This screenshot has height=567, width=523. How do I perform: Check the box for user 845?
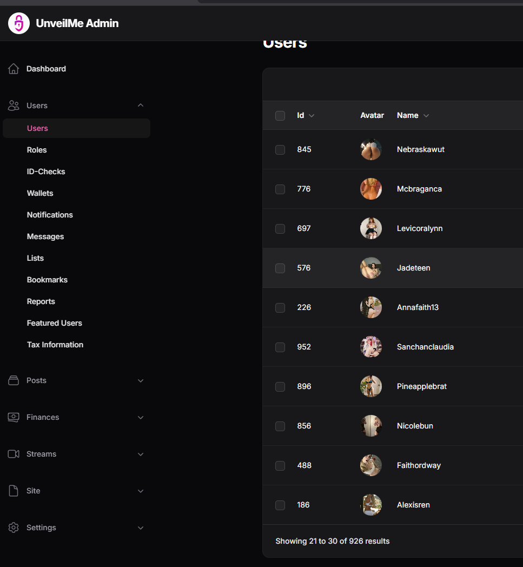280,149
